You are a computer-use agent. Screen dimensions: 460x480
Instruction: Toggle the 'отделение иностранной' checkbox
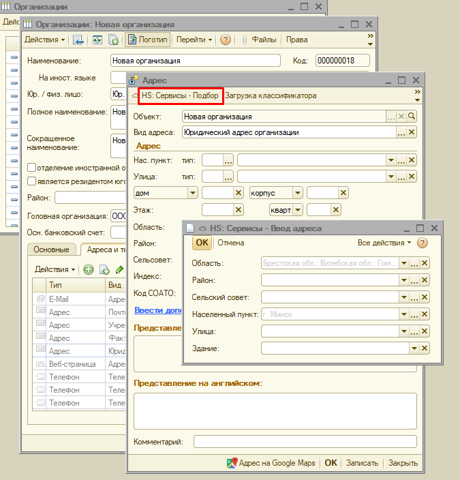[32, 167]
